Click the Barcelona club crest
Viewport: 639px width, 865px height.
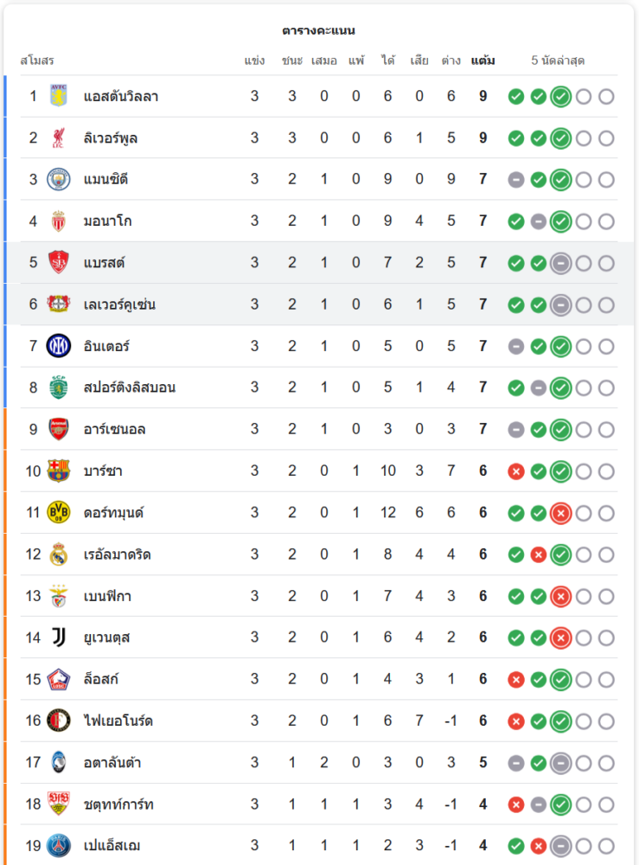(58, 471)
